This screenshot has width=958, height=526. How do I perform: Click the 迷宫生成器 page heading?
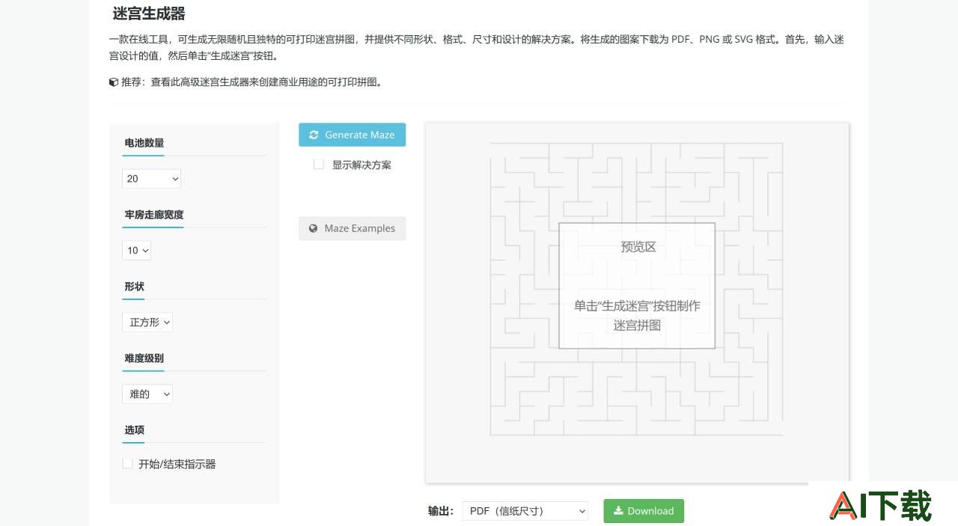(149, 13)
